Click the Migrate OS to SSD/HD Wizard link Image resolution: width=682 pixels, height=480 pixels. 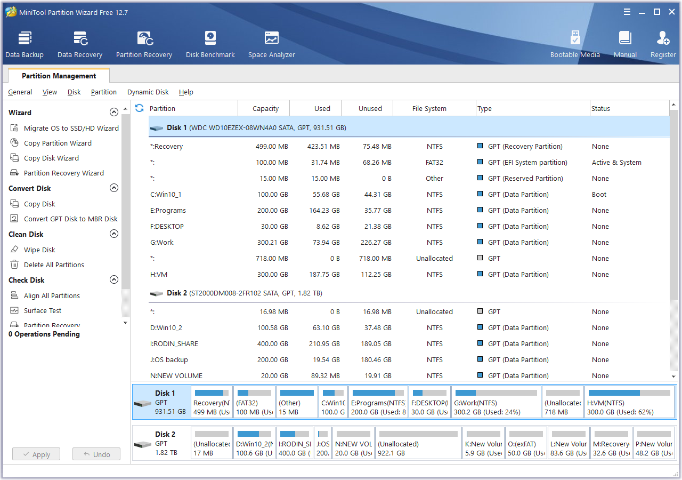pos(71,128)
